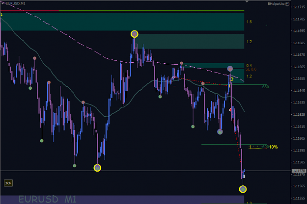
Task: Click the 0.4 zone label
Action: coord(249,65)
